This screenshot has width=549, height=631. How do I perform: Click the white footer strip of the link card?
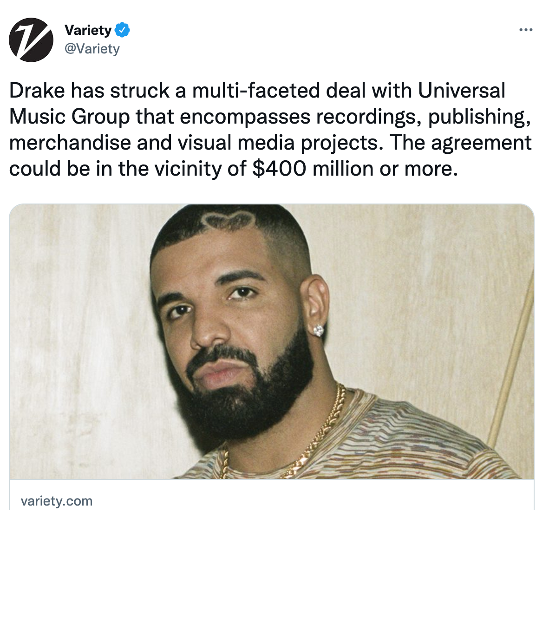272,495
